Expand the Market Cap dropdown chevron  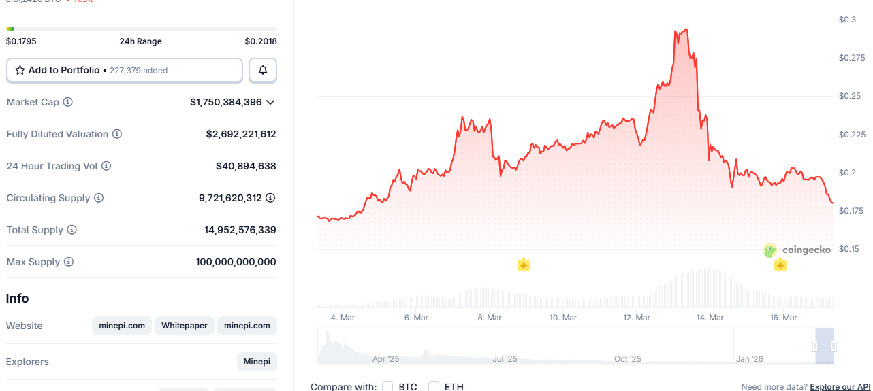pos(270,102)
